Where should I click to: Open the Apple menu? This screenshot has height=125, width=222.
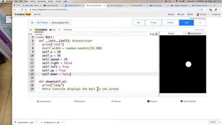click(x=3, y=1)
